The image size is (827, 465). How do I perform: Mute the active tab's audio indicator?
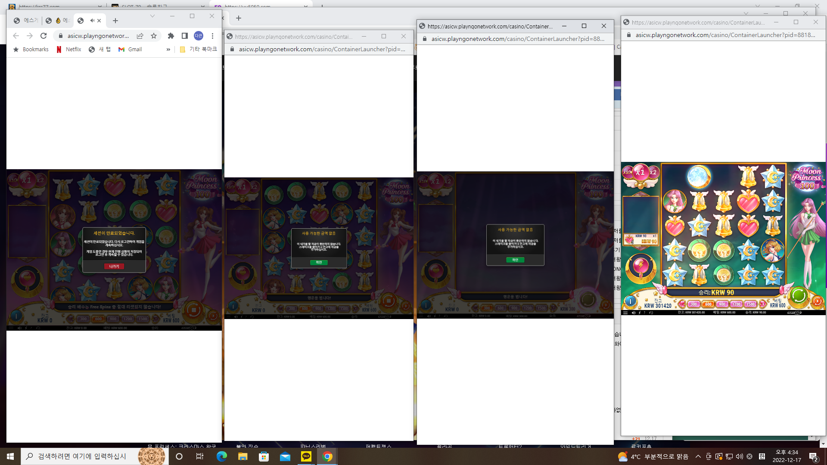click(x=92, y=20)
